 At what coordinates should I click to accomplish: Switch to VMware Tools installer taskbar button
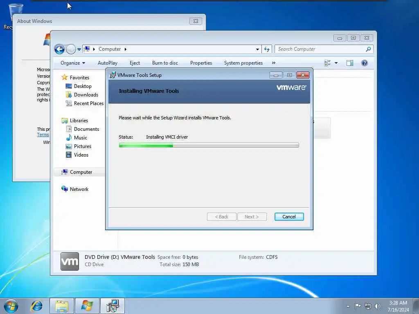(112, 306)
